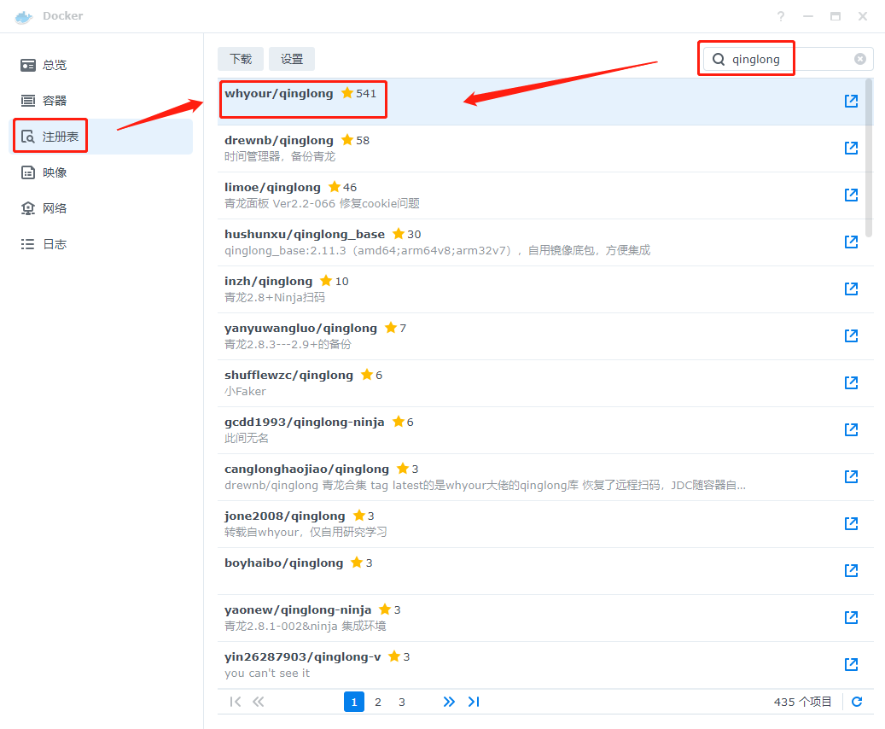Viewport: 885px width, 729px height.
Task: Go to the last page of results
Action: [474, 702]
